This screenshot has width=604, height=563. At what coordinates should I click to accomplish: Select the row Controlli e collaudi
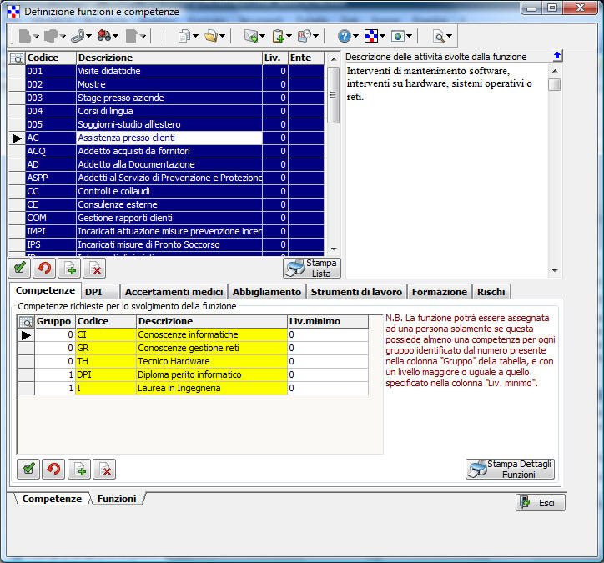tap(169, 191)
